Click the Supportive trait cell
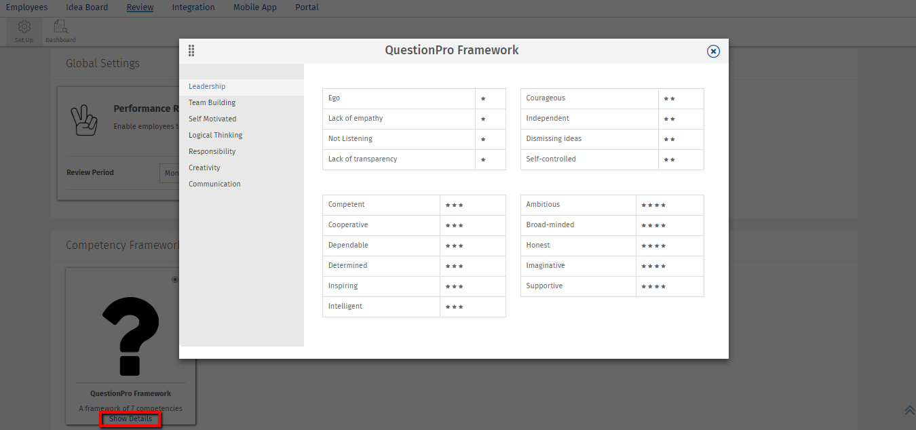Viewport: 916px width, 430px height. point(579,287)
